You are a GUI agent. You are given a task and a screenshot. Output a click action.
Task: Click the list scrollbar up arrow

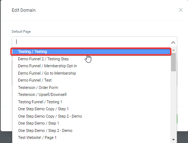click(x=173, y=50)
